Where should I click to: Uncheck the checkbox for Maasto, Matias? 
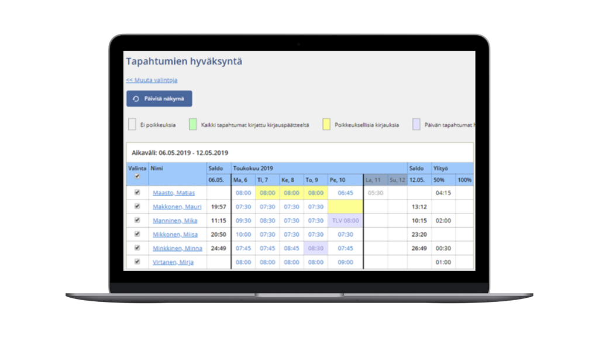click(137, 192)
